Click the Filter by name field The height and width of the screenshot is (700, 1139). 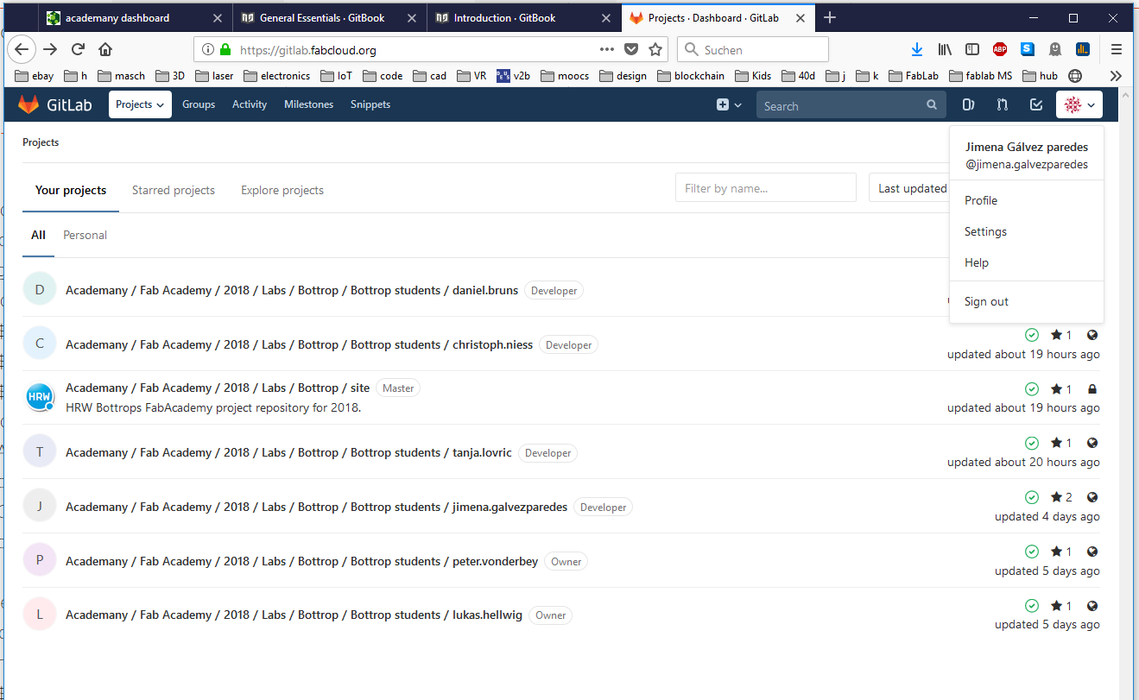pyautogui.click(x=766, y=188)
